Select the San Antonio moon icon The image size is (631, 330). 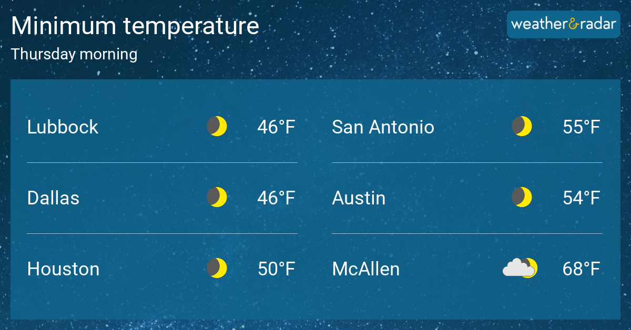522,127
